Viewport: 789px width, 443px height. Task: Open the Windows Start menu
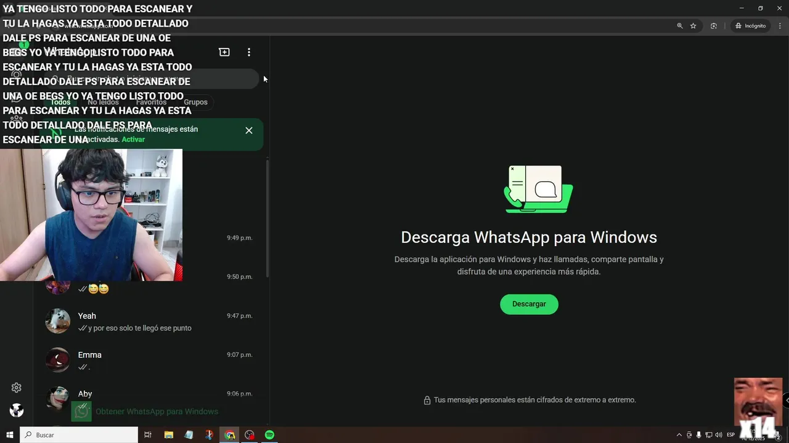pos(10,435)
